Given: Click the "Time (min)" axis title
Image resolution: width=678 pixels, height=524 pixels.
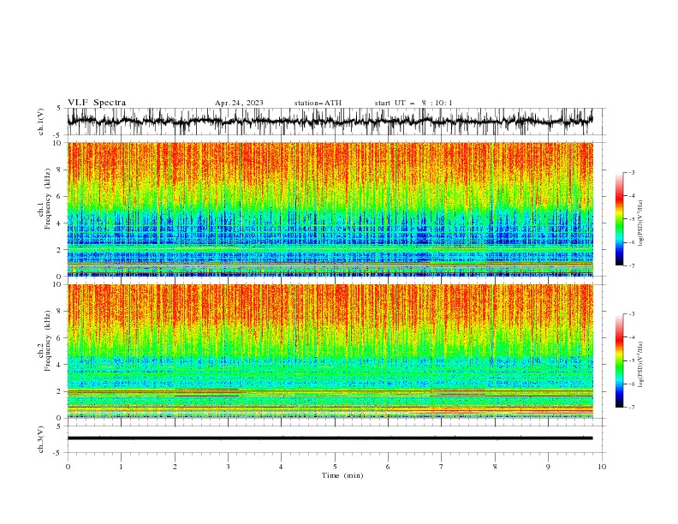Looking at the screenshot, I should (342, 475).
